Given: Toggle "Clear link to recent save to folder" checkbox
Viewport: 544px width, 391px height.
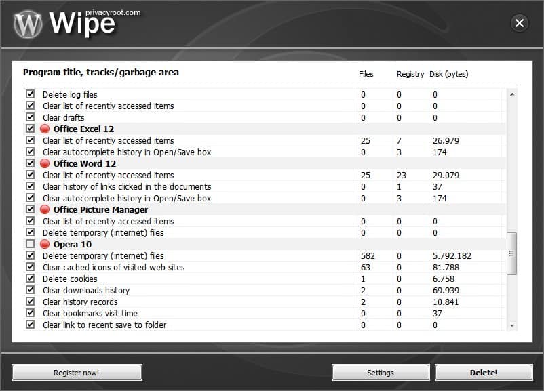Looking at the screenshot, I should coord(30,325).
